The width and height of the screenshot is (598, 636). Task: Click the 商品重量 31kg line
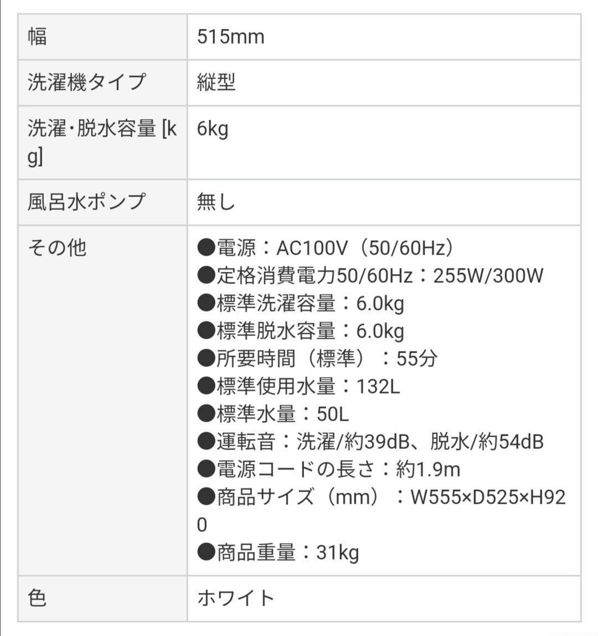pos(278,552)
